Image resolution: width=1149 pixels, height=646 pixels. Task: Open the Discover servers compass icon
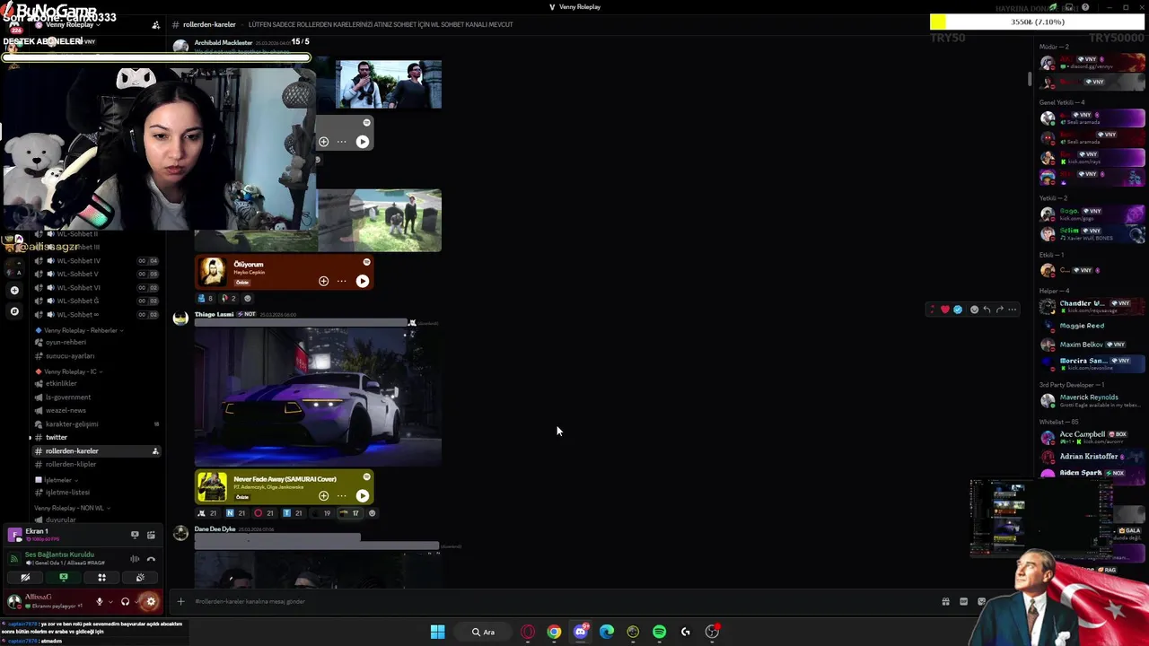(14, 310)
